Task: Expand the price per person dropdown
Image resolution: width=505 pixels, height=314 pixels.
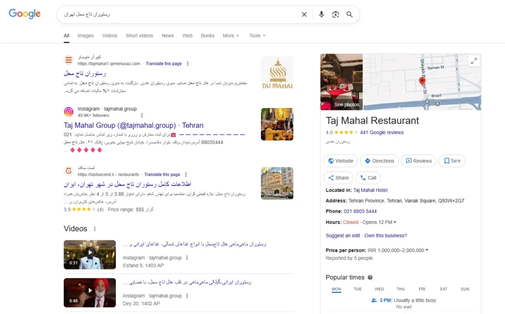Action: (427, 250)
